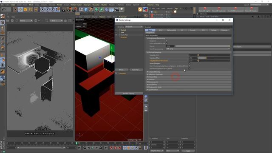Toggle Don't Automatically Reduce Samples checkbox
The image size is (272, 153).
pos(189,66)
